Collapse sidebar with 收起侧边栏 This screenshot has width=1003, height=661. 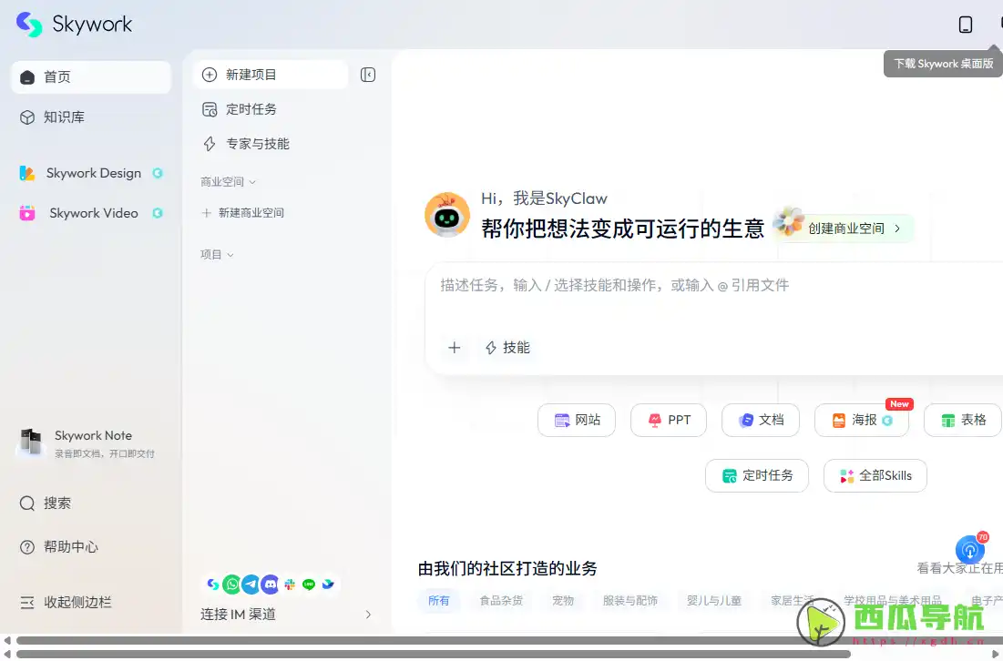tap(91, 602)
